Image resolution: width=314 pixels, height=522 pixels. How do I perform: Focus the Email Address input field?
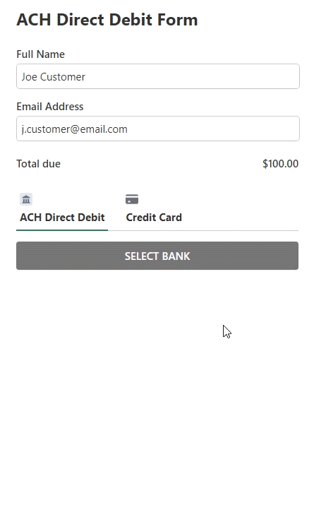[158, 129]
